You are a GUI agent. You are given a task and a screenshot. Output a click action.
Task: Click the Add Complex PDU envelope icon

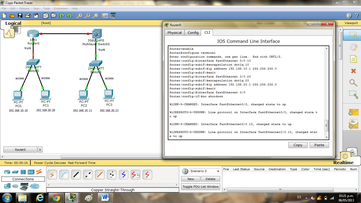353,124
